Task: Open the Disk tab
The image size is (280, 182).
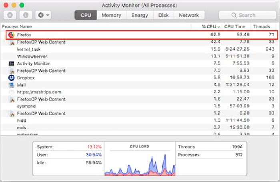Action: click(x=163, y=15)
